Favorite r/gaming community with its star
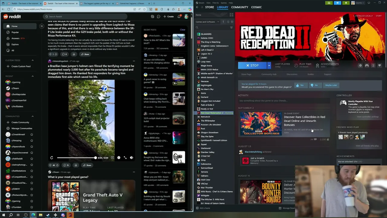Image resolution: width=387 pixels, height=218 pixels. click(x=32, y=201)
